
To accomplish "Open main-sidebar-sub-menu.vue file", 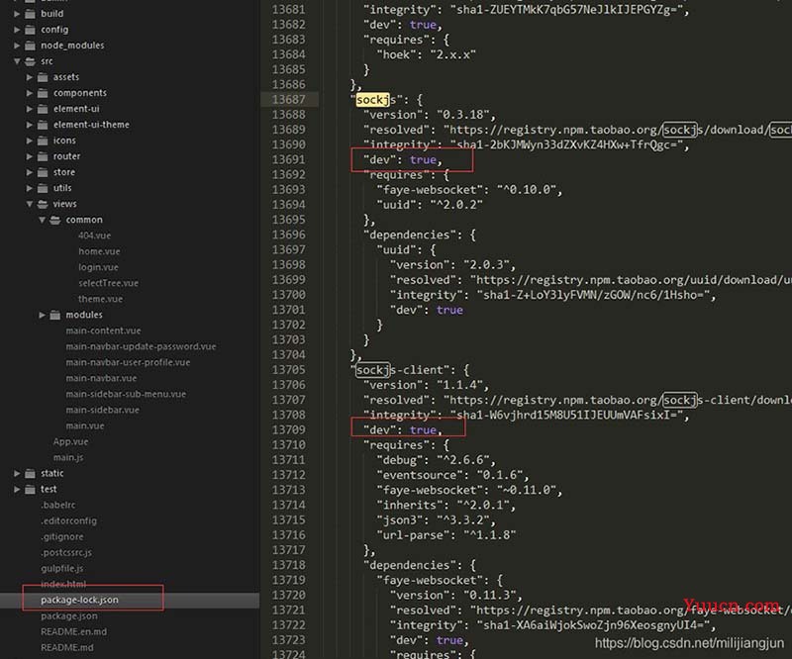I will coord(126,394).
